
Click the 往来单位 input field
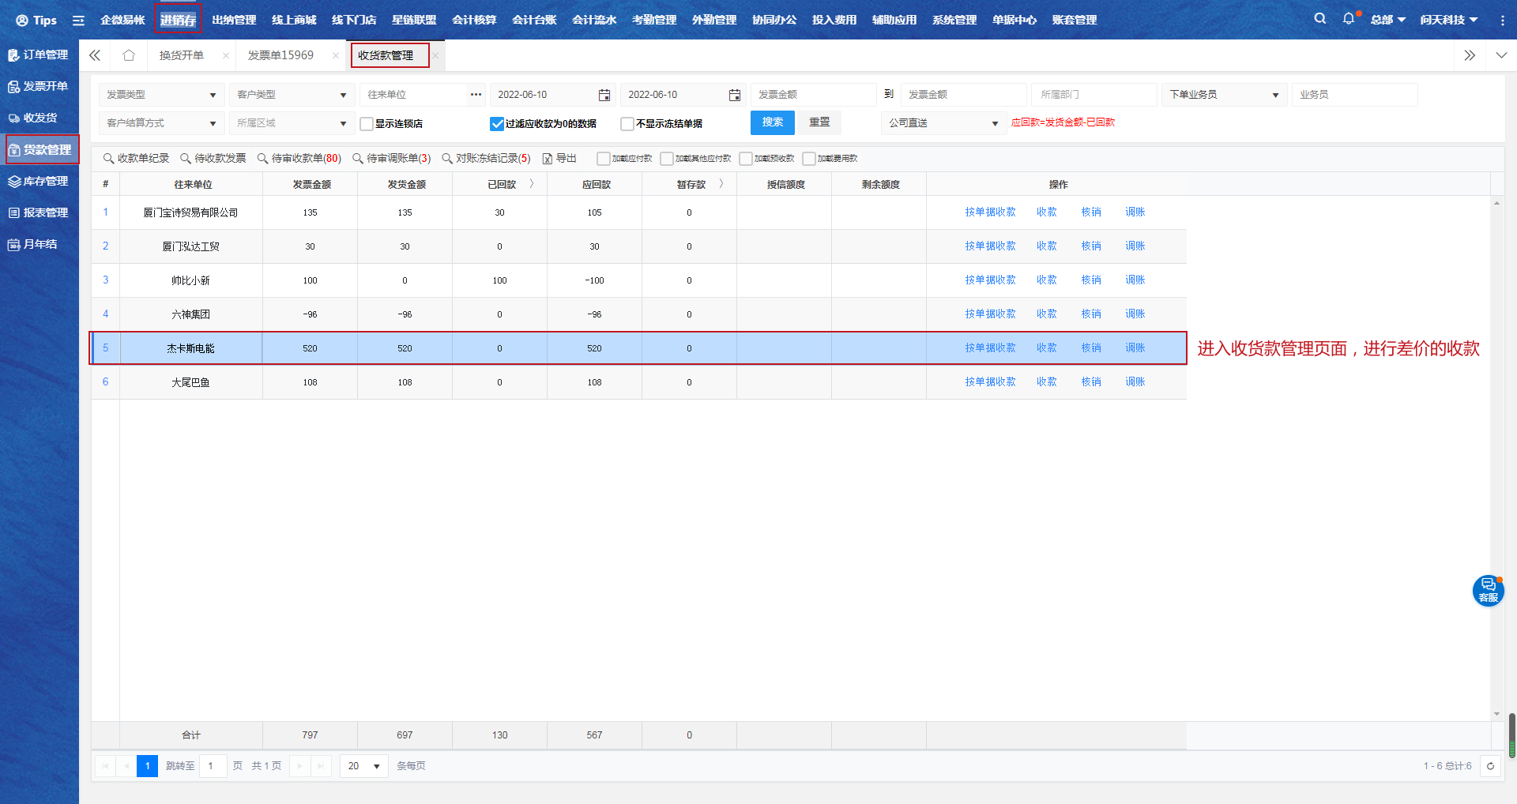point(415,95)
